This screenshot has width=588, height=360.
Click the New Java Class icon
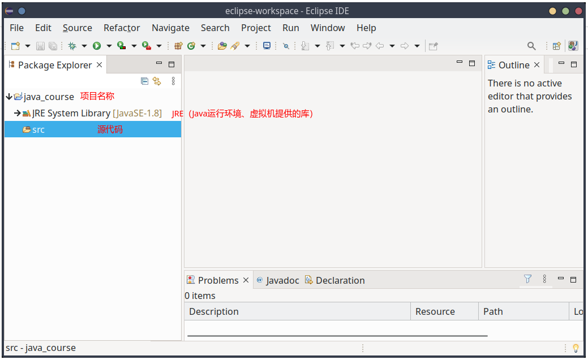[x=191, y=46]
